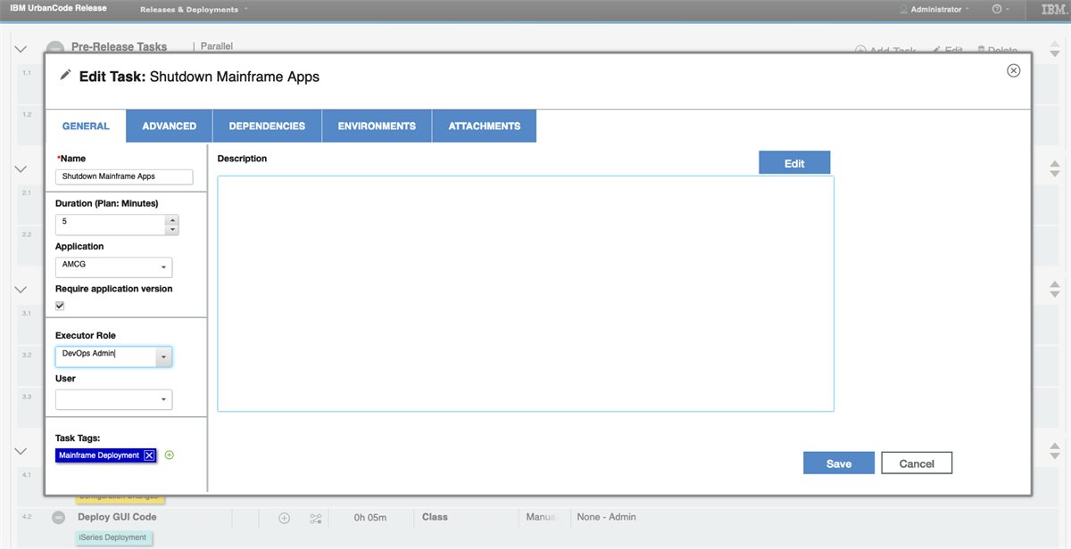Click the plus icon on the Deploy GUI Code row
1071x549 pixels.
(284, 517)
